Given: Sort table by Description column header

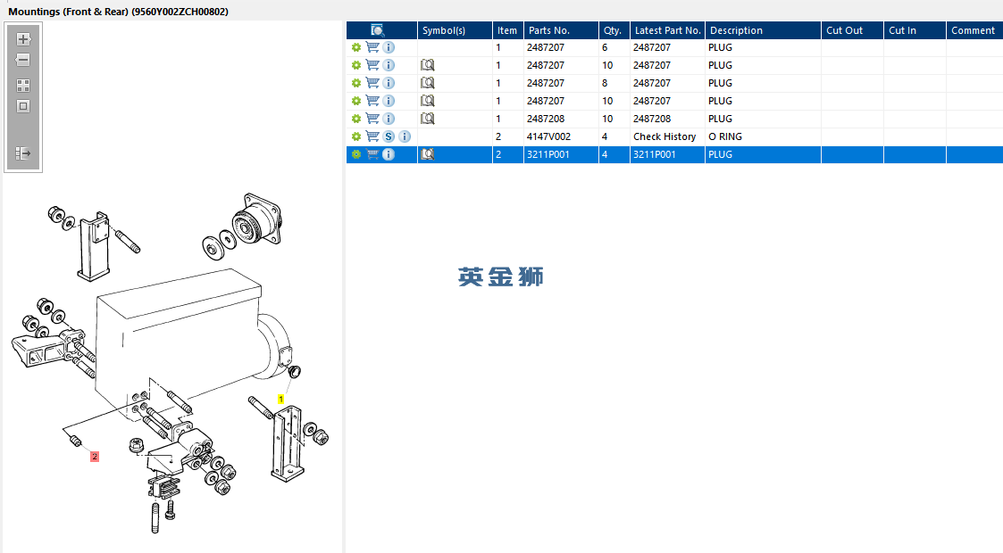Looking at the screenshot, I should (763, 30).
